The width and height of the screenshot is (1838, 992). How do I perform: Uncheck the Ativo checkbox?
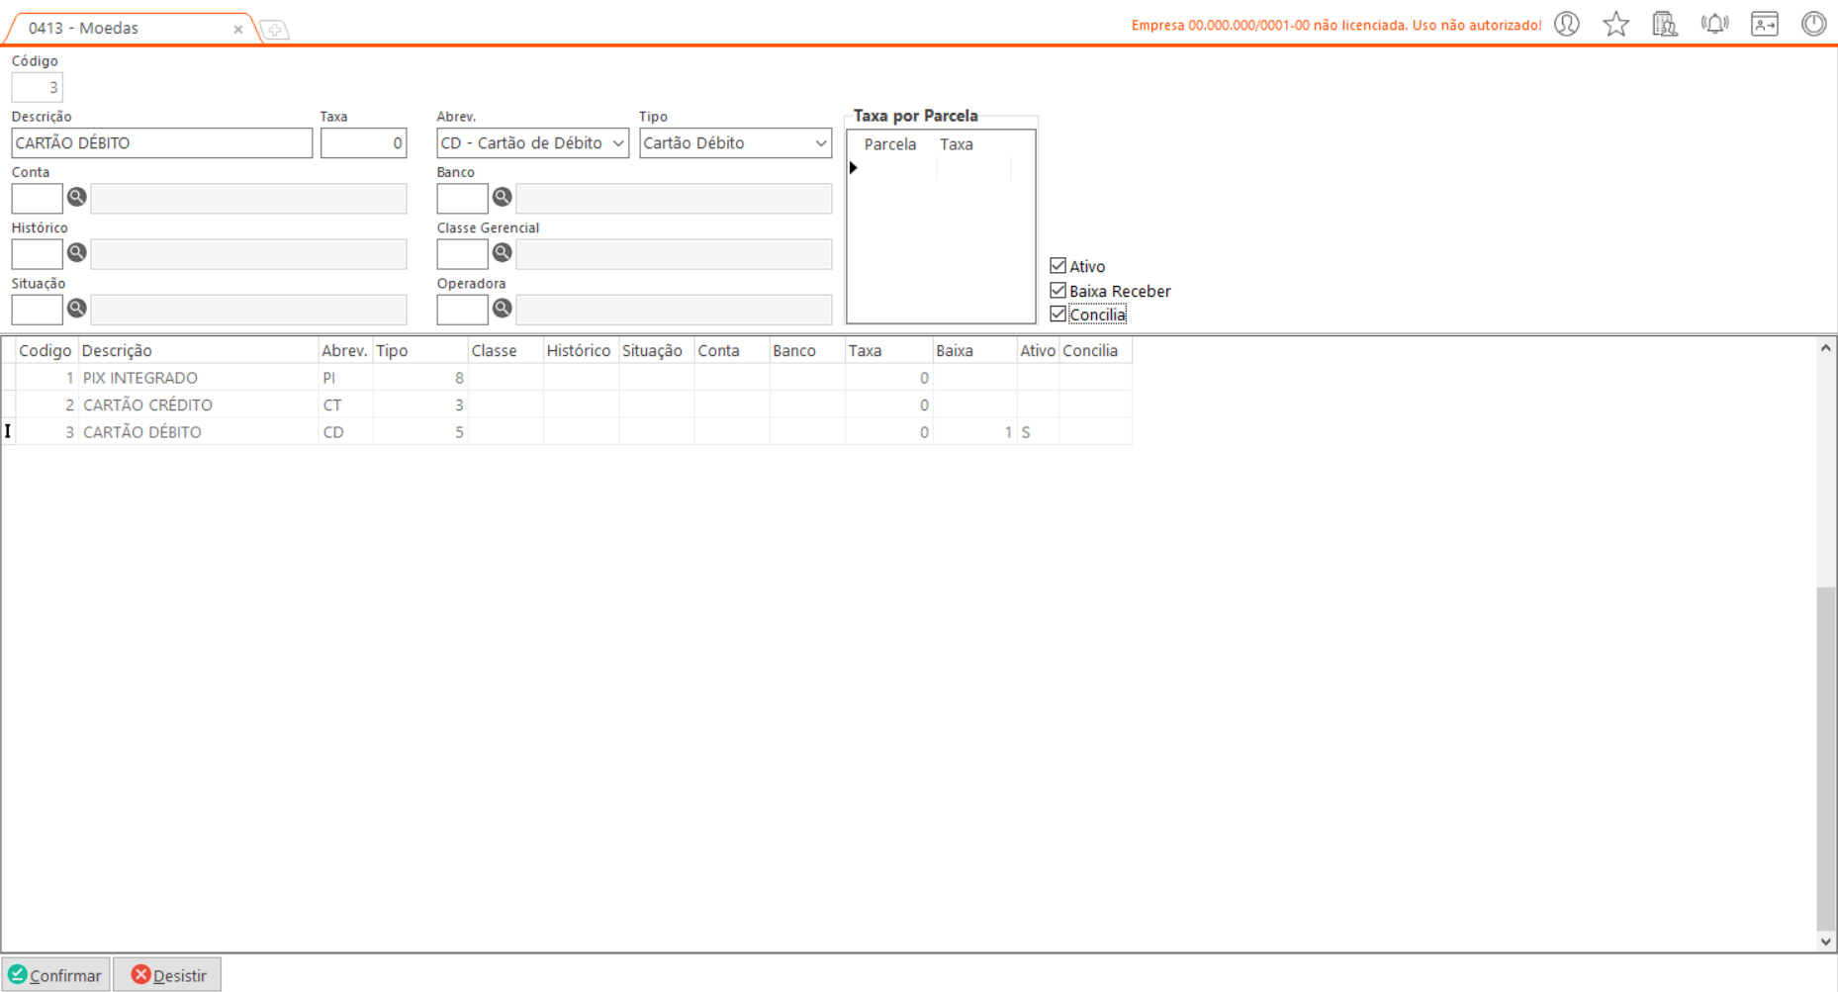point(1057,266)
